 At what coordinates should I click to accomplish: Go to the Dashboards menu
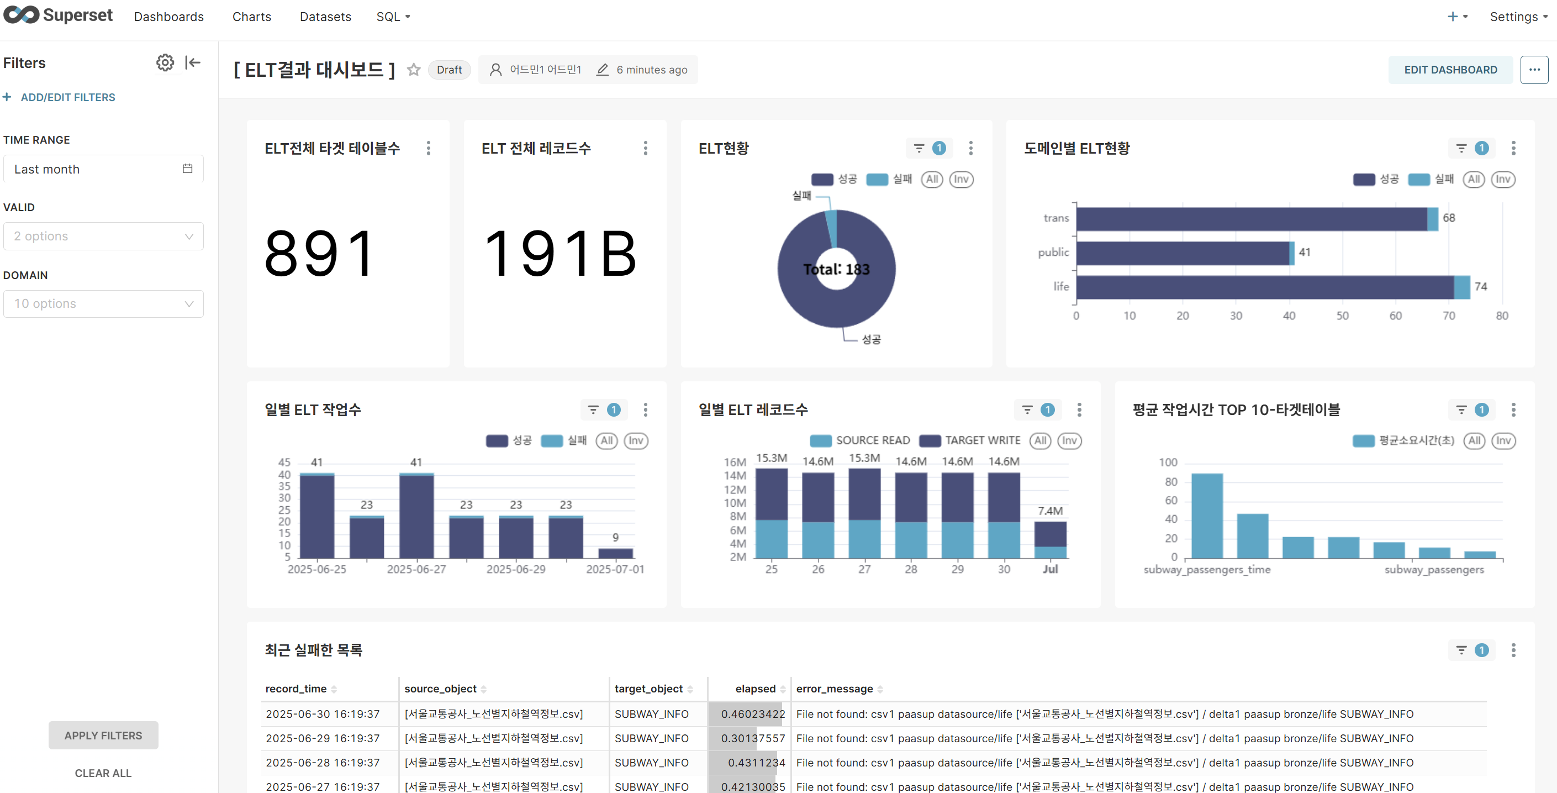pos(168,17)
